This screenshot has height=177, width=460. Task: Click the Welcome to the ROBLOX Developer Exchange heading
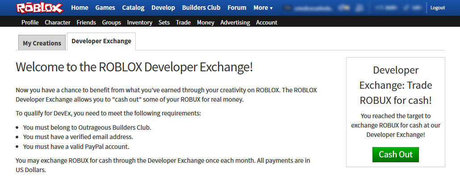coord(134,67)
